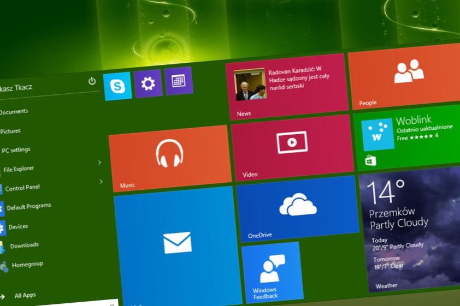The width and height of the screenshot is (460, 306).
Task: Click 'Tomorrow' forecast on Weather tile
Action: tap(386, 259)
